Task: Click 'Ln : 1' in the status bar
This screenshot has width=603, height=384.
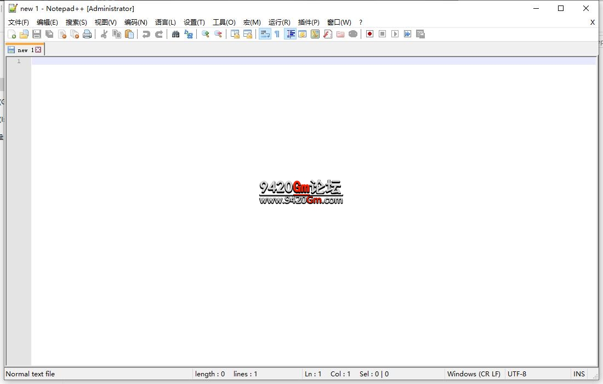Action: click(313, 374)
